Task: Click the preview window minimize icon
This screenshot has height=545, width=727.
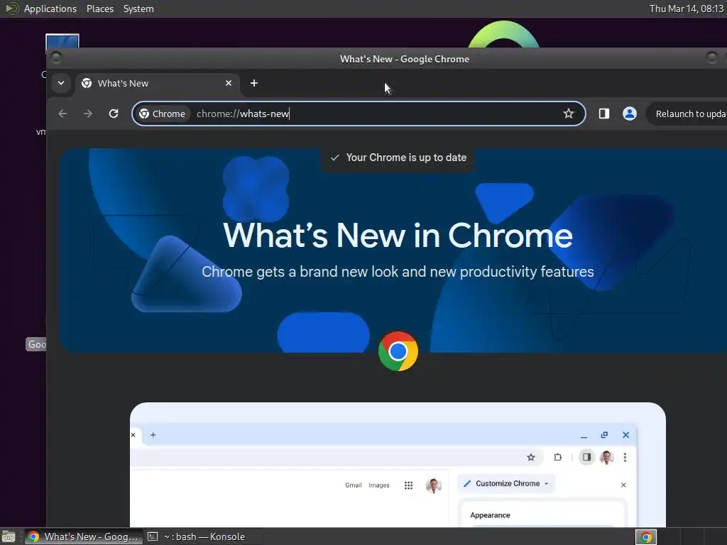Action: pos(584,436)
